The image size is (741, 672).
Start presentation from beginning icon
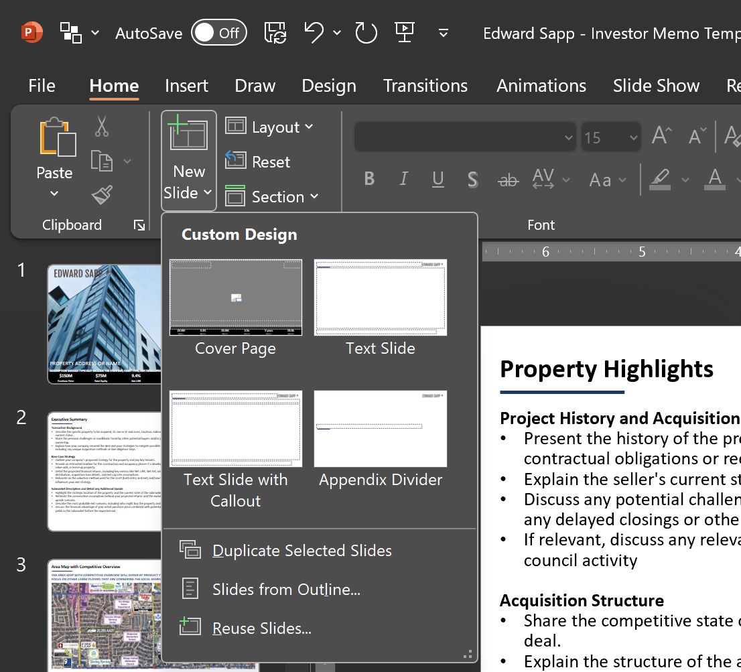(x=404, y=32)
